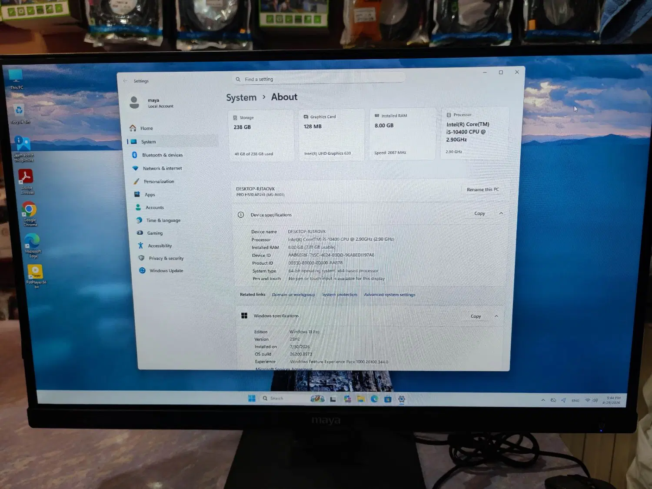The image size is (652, 489).
Task: Select the Microsoft Edge desktop shortcut
Action: point(33,246)
